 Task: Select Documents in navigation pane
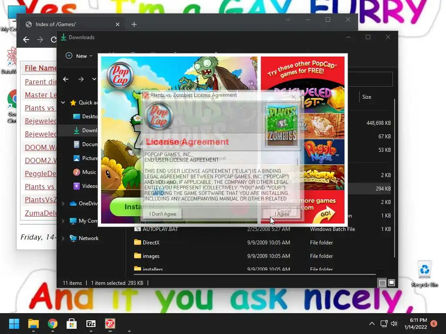(85, 144)
